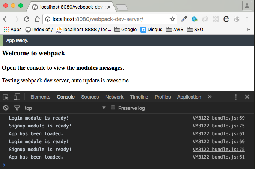Open the SEO bookmarks folder
The width and height of the screenshot is (255, 169).
(195, 30)
